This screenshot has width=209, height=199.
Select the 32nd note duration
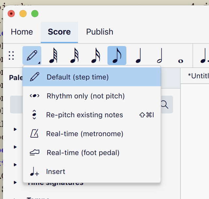(x=74, y=56)
